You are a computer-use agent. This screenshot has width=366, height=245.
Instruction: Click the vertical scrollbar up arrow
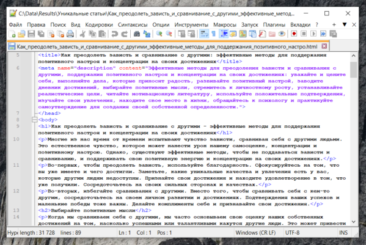[353, 56]
